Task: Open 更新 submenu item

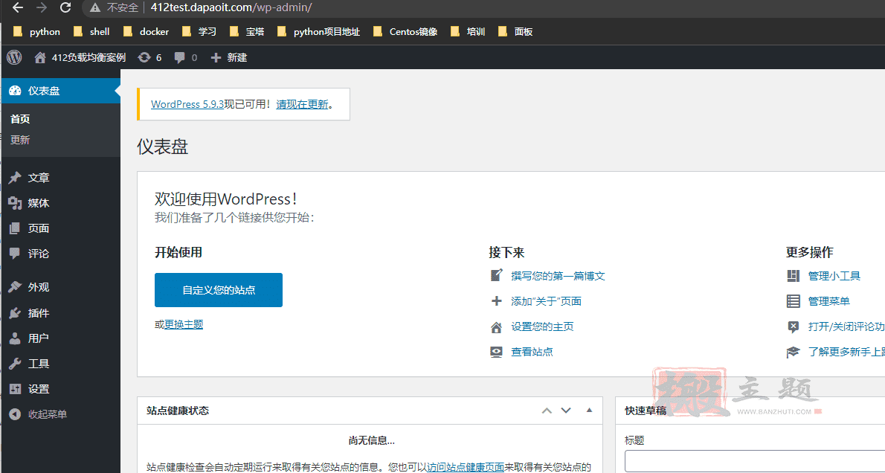Action: (20, 140)
